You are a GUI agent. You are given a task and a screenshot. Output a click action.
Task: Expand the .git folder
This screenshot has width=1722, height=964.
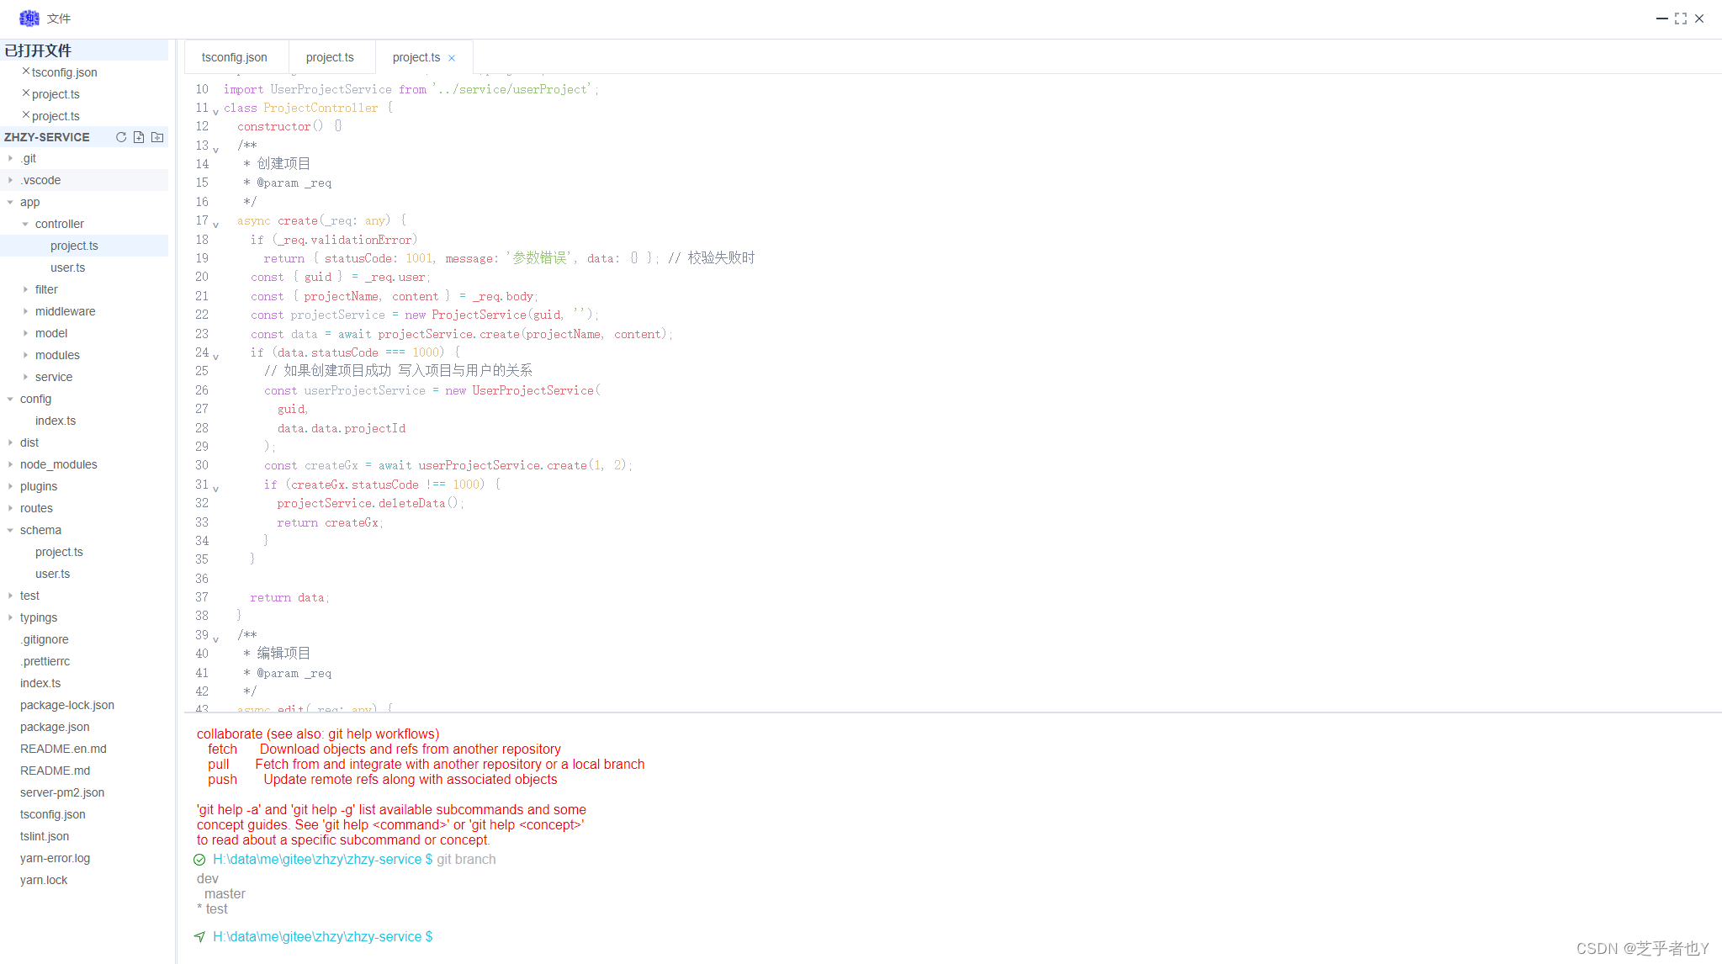(x=10, y=158)
